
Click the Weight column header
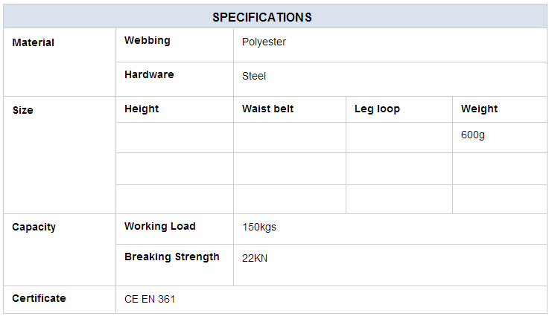coord(479,109)
